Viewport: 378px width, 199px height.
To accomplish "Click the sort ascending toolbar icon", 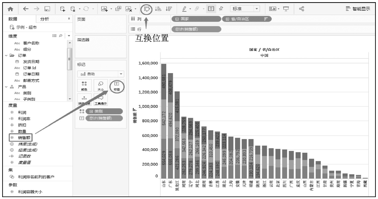I will (x=158, y=9).
